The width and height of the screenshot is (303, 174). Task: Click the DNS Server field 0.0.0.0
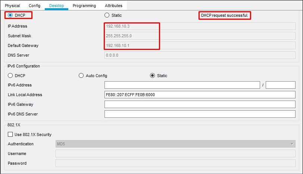[x=200, y=55]
